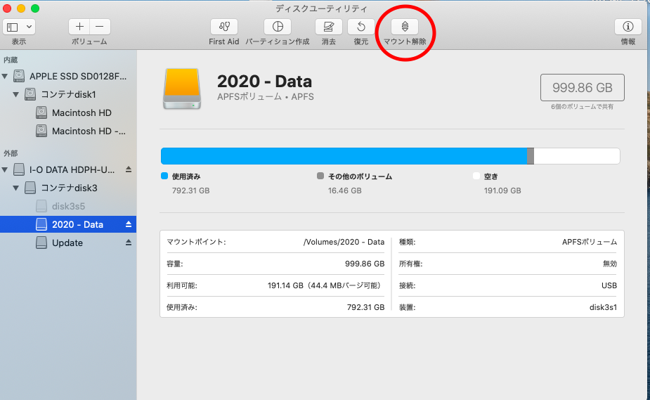Click 191.14 GB（44.4 MBパージ可能）value

(325, 285)
